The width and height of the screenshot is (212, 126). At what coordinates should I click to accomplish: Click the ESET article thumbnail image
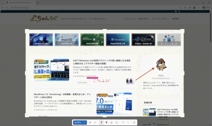[x=51, y=70]
